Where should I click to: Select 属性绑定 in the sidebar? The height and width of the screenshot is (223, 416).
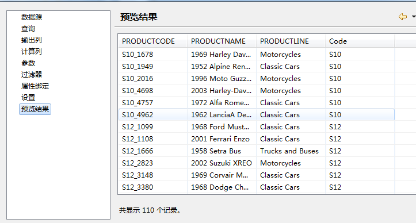coord(35,86)
